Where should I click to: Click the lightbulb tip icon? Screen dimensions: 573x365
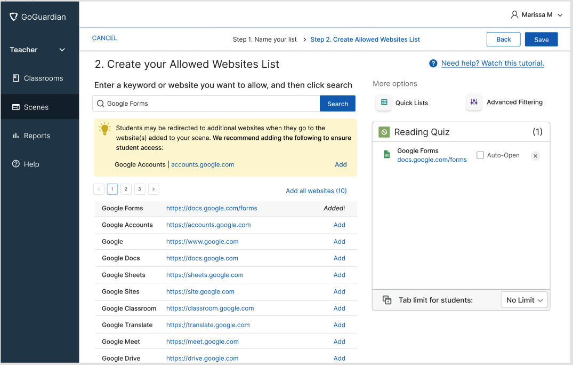pyautogui.click(x=104, y=129)
